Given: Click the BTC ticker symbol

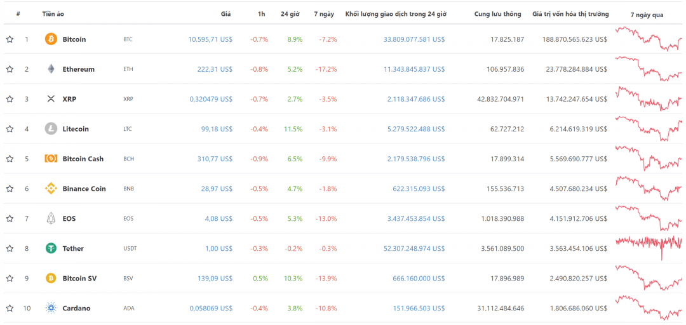Looking at the screenshot, I should pos(128,39).
